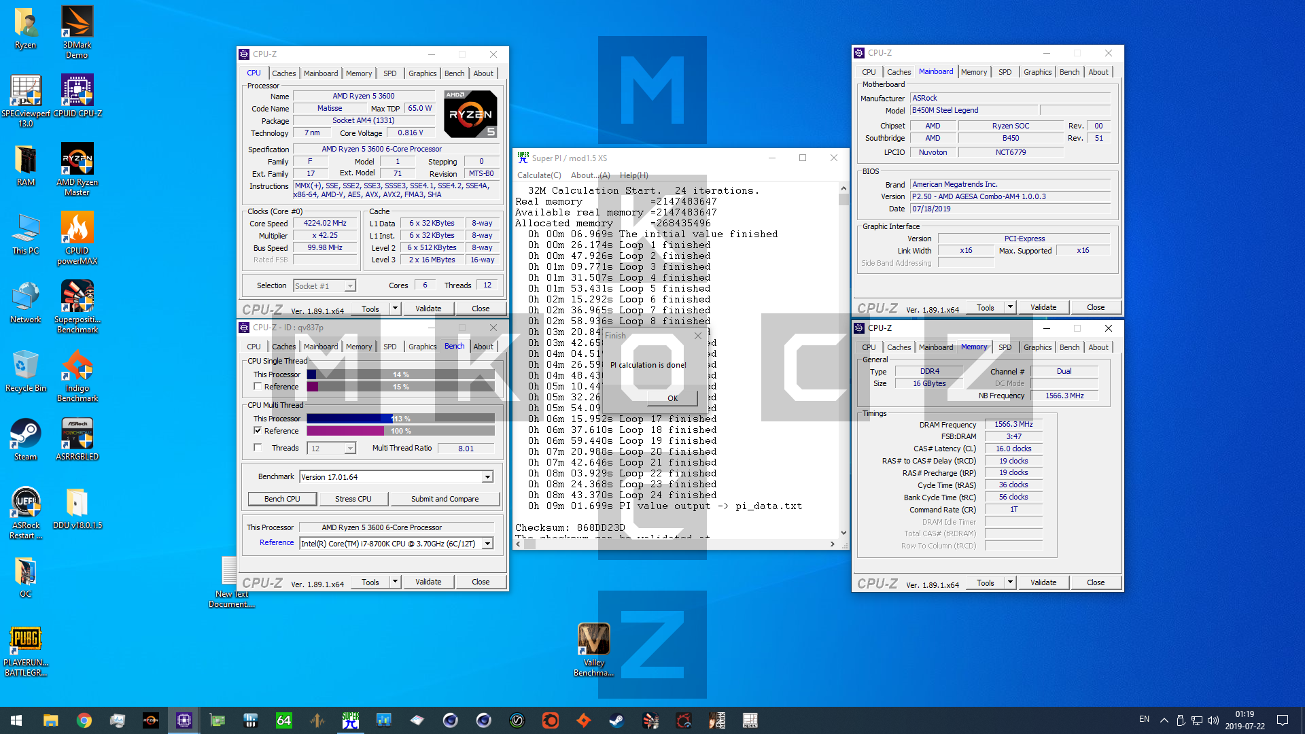Image resolution: width=1305 pixels, height=734 pixels.
Task: Open the Network desktop icon
Action: pos(26,302)
